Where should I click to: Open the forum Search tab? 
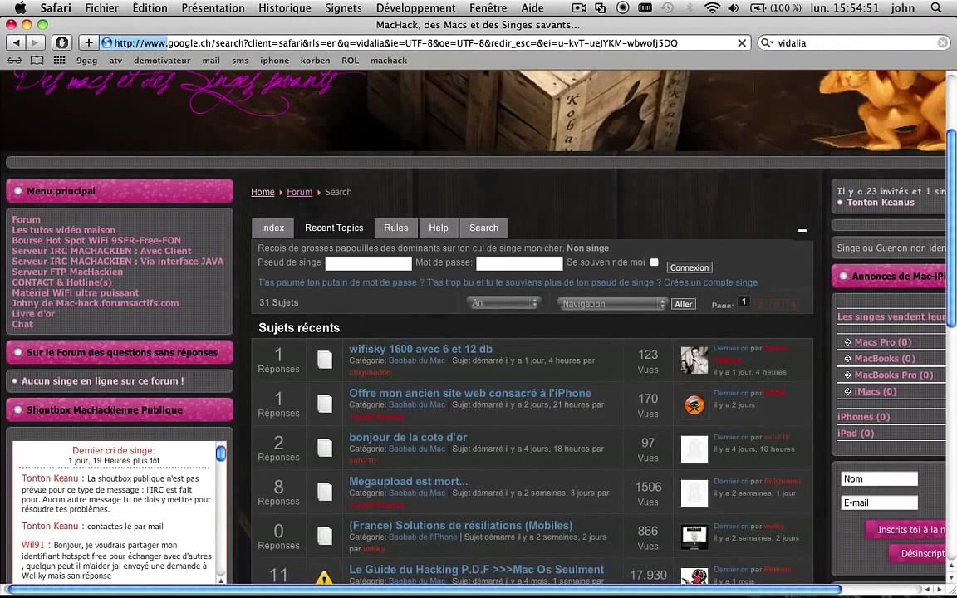pos(484,228)
